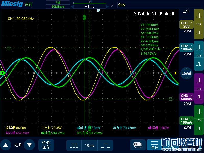Increase the timebase with the single-pulse icon
Image resolution: width=204 pixels, height=153 pixels.
[x=105, y=145]
